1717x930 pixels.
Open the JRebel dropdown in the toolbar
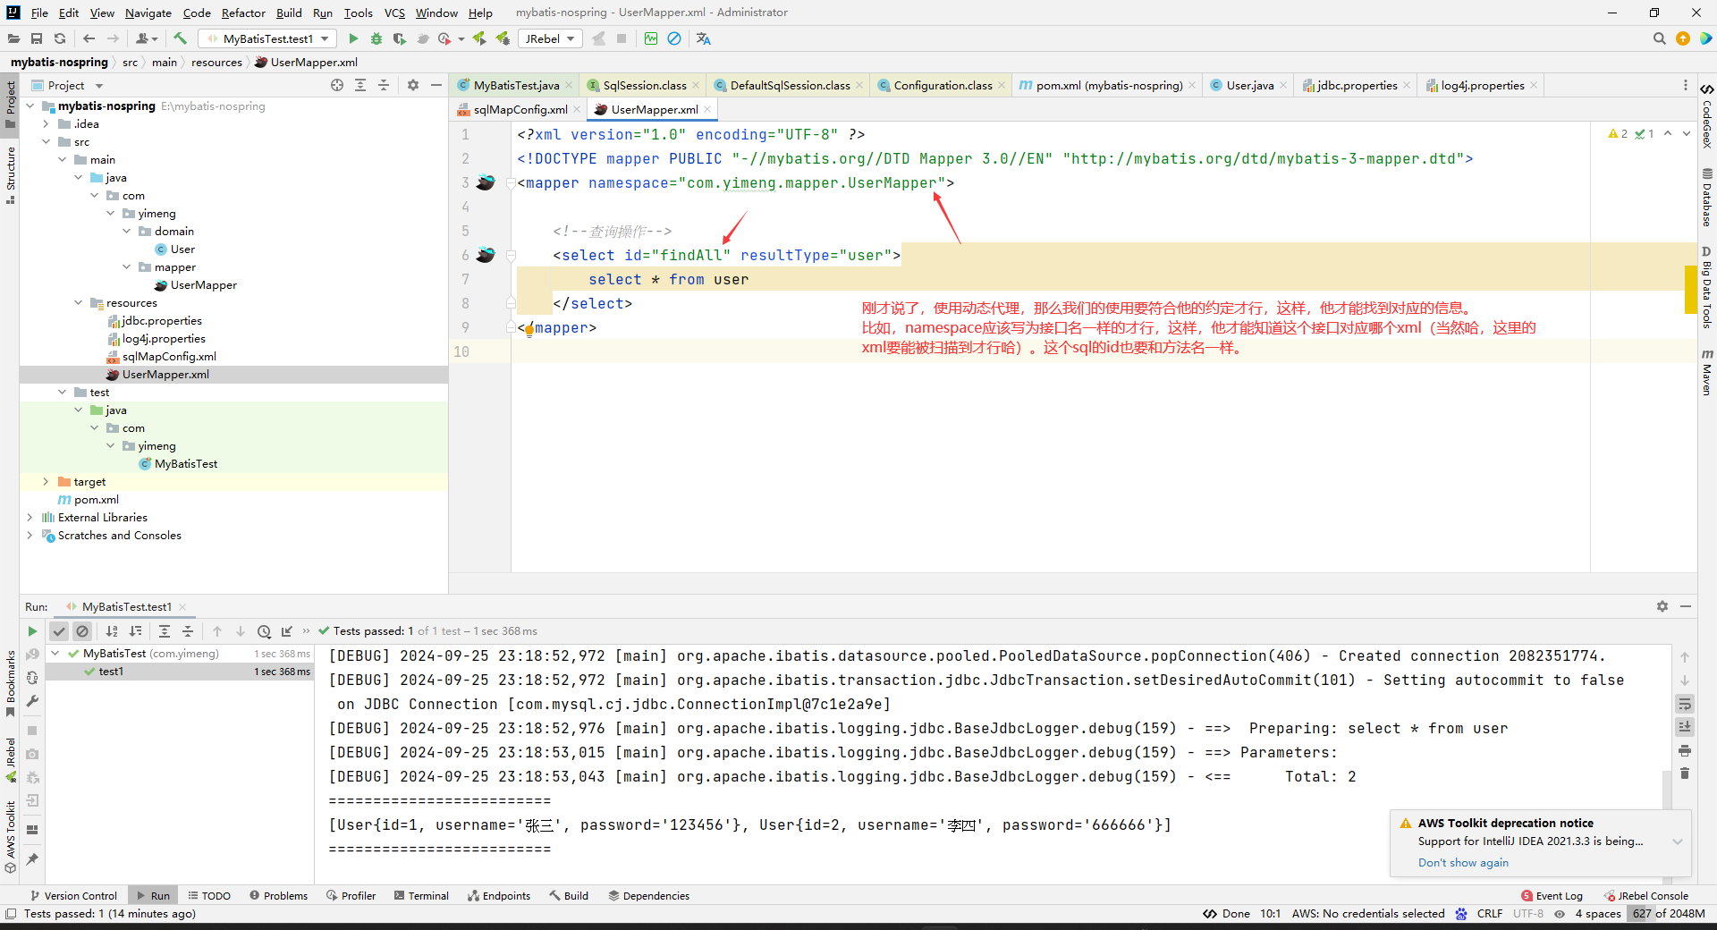pos(549,38)
